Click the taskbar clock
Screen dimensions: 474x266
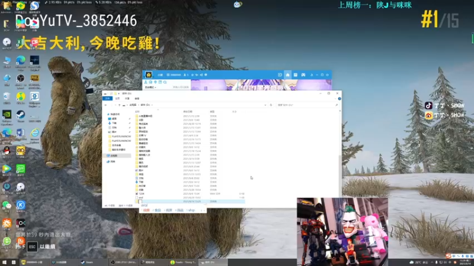point(465,261)
